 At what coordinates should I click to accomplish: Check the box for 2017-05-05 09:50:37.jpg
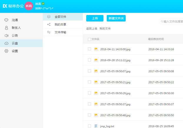89,104
